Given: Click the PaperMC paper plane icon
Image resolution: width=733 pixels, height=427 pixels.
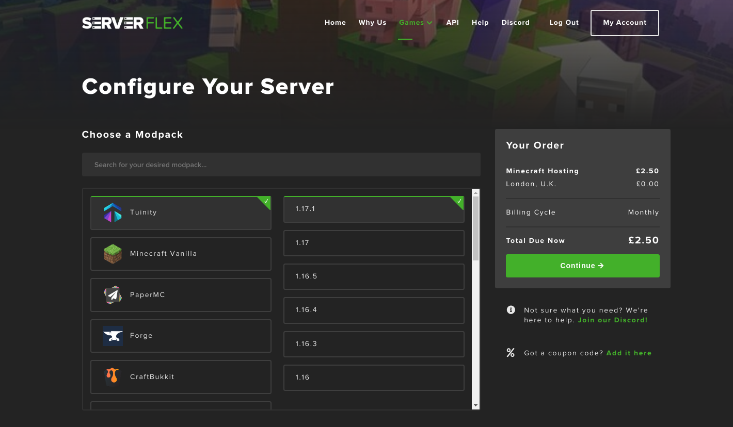Looking at the screenshot, I should (113, 295).
